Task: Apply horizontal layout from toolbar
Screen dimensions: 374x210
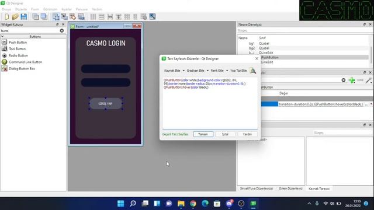Action: [93, 16]
